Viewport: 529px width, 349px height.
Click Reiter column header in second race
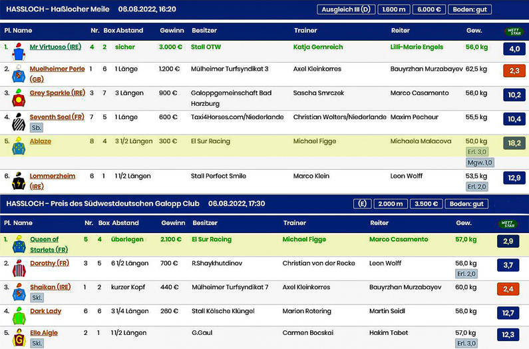[x=379, y=223]
